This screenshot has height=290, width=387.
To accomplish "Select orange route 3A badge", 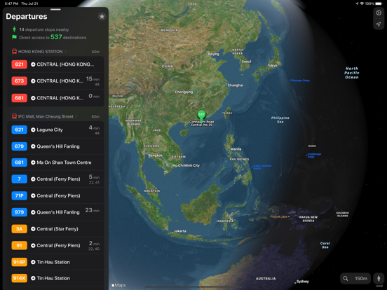I will pos(19,229).
